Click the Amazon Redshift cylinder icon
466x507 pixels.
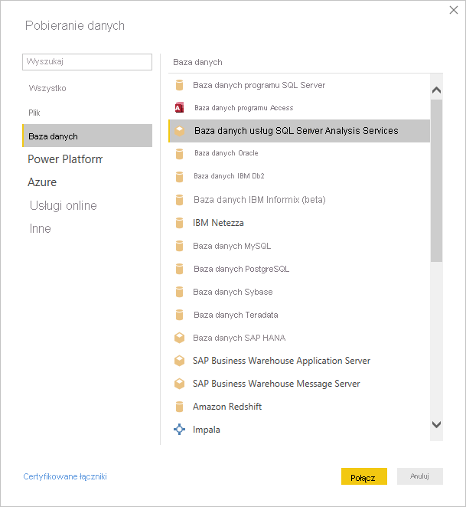coord(179,407)
